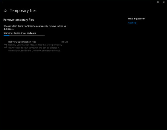Click the Temporary files page title
This screenshot has width=167, height=130.
coord(23,11)
